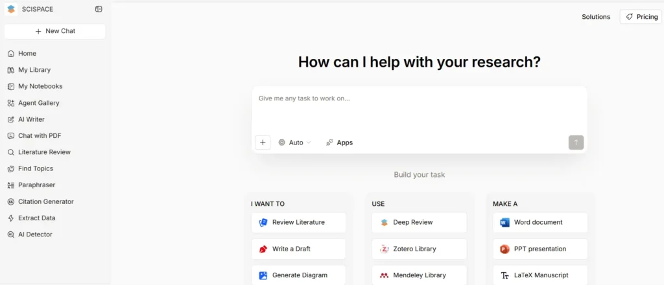Click the Pricing tag icon
Viewport: 664px width, 285px height.
[630, 17]
